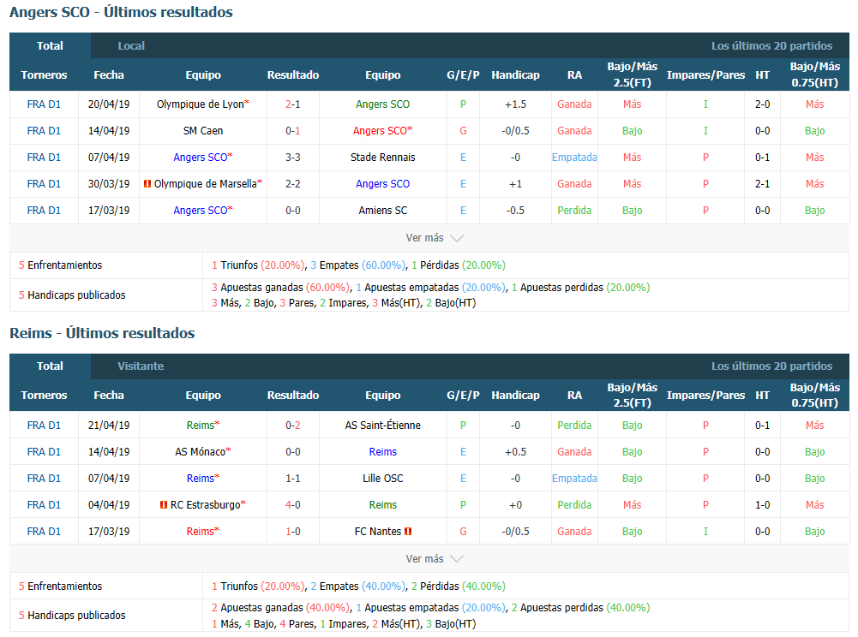Click Empatada in the Stade Rennais row

point(574,158)
